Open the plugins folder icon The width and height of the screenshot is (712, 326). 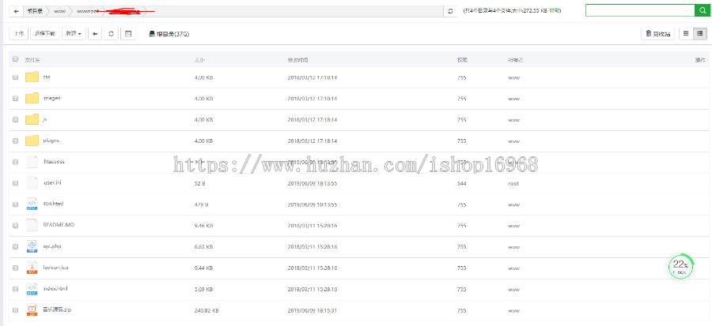[32, 141]
